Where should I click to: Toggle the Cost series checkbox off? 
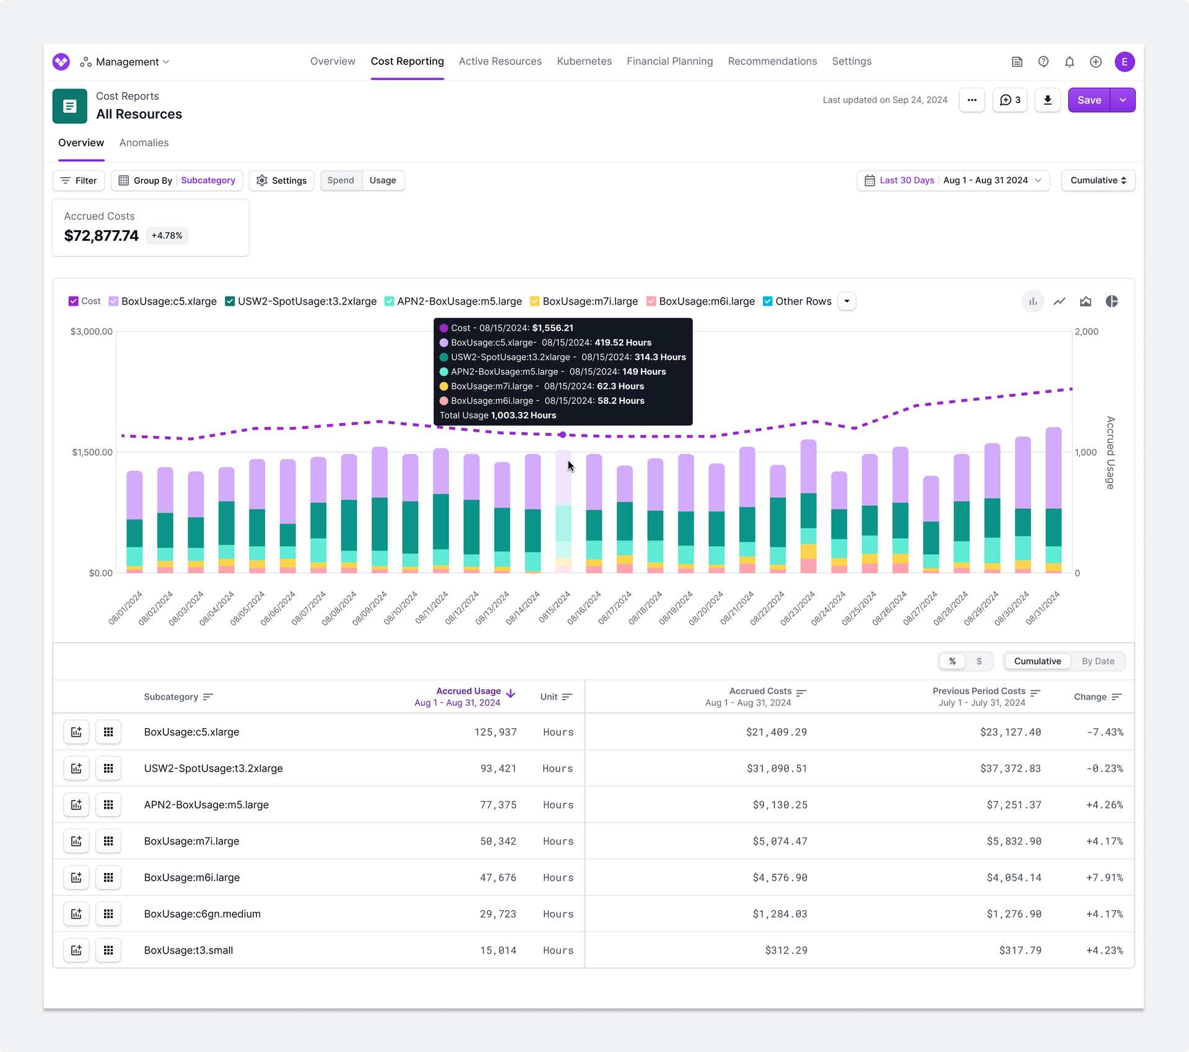[72, 302]
